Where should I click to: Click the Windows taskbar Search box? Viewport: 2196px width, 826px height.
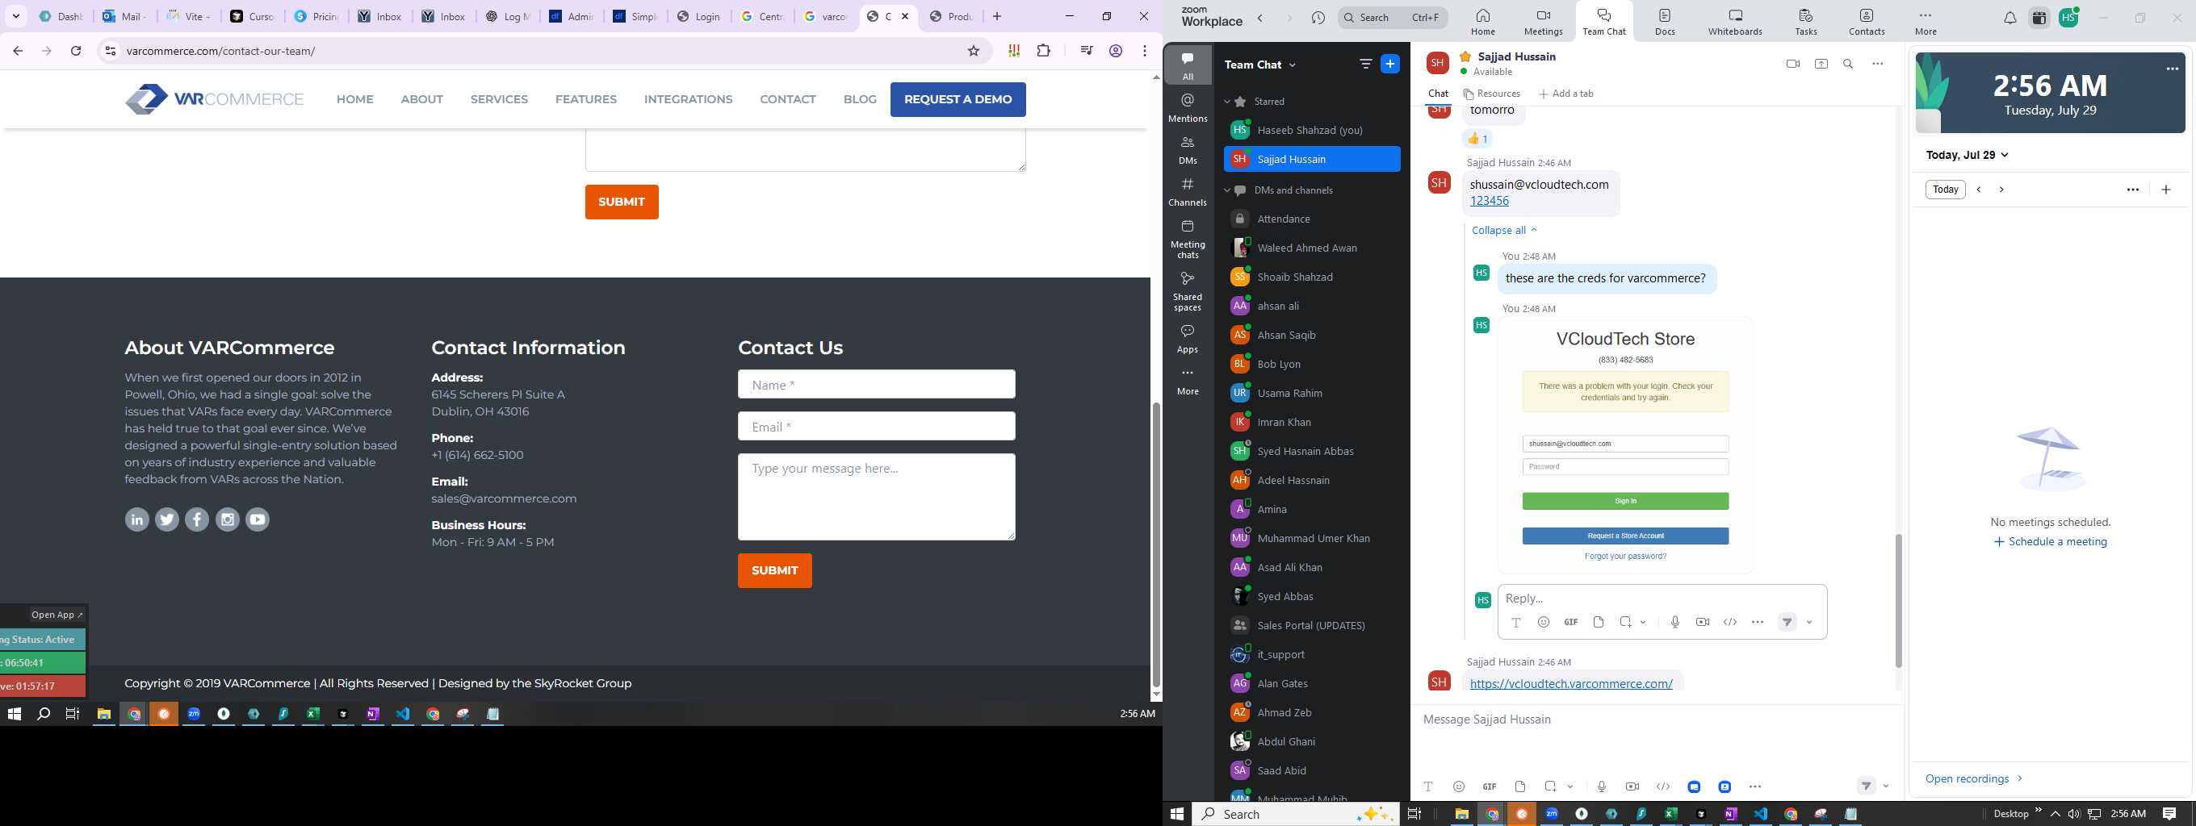pos(1294,814)
